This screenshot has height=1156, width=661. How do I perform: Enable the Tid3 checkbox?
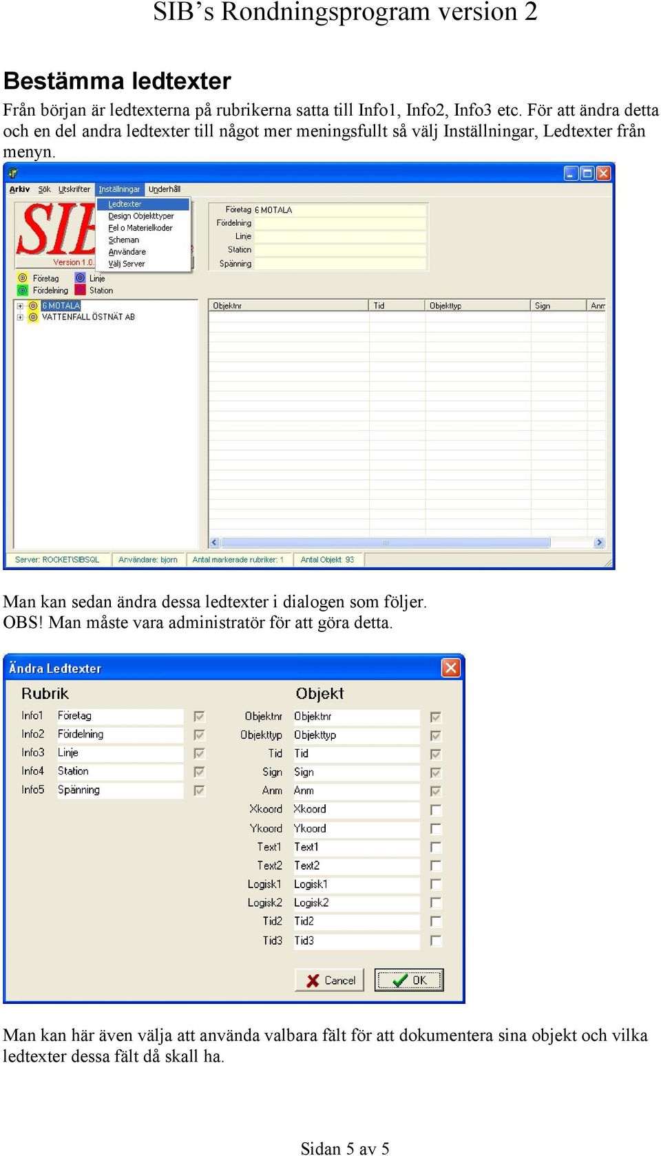tap(436, 940)
